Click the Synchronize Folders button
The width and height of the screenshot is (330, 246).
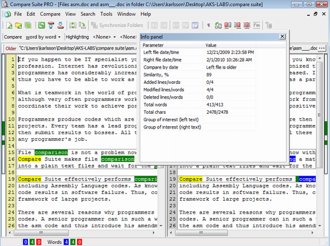pyautogui.click(x=117, y=25)
